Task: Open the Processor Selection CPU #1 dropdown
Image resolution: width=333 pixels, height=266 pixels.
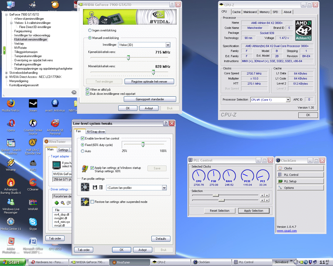Action: 288,100
